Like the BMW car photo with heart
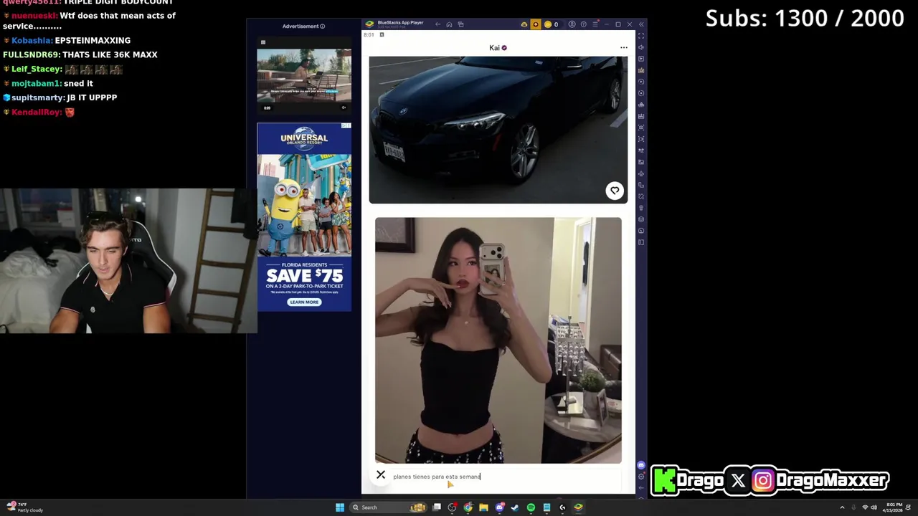Image resolution: width=918 pixels, height=516 pixels. point(615,191)
